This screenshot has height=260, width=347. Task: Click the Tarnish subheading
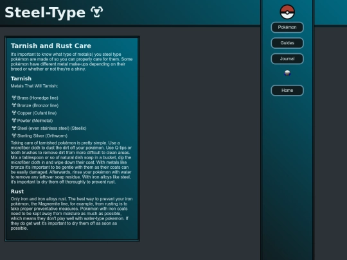(21, 79)
